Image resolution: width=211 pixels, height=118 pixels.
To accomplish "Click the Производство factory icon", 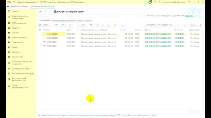I will click(9, 42).
